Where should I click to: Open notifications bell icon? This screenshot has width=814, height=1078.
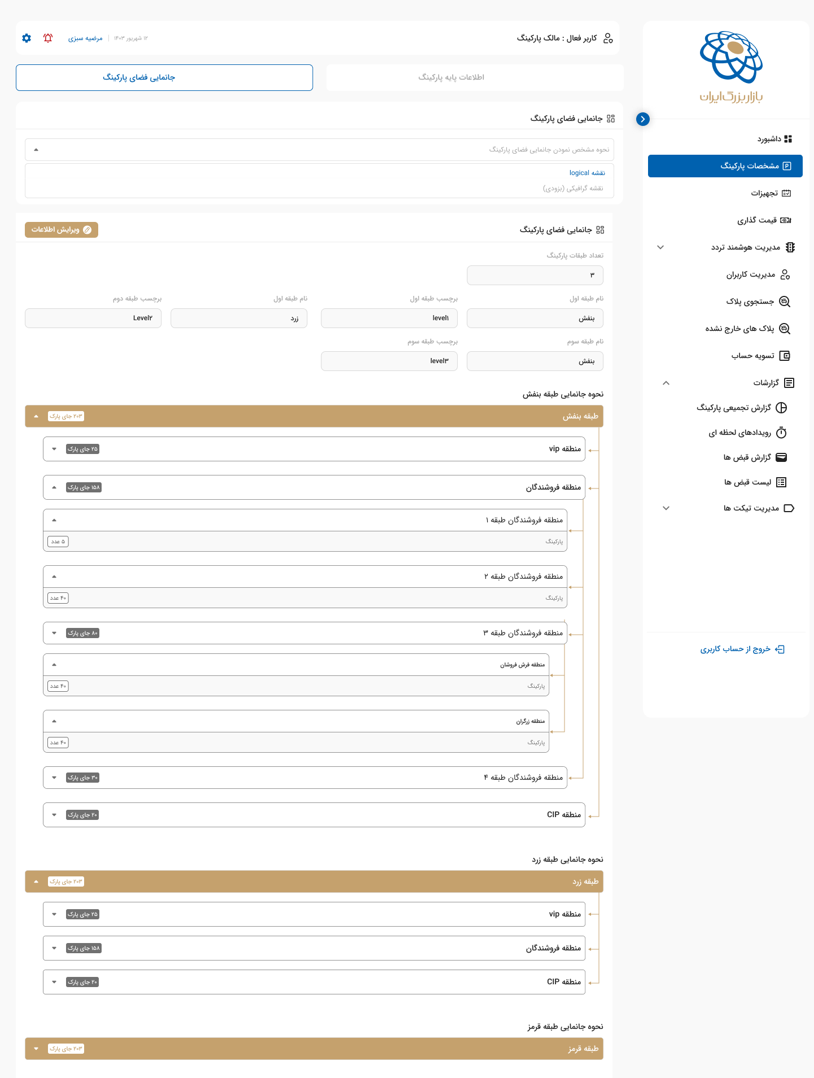(x=48, y=38)
